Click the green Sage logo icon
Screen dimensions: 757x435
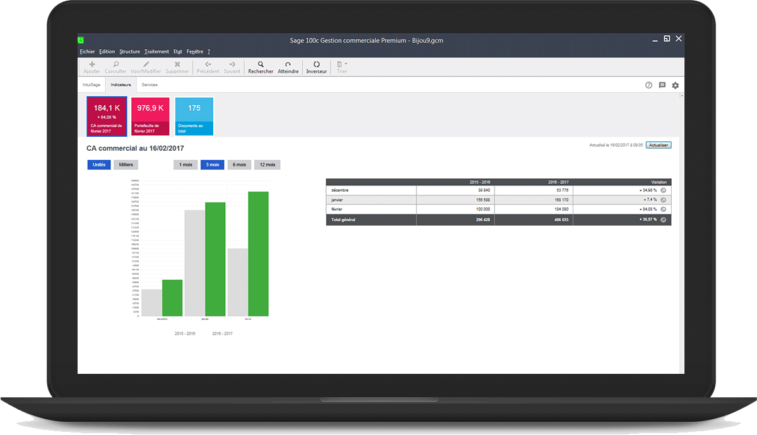(81, 40)
